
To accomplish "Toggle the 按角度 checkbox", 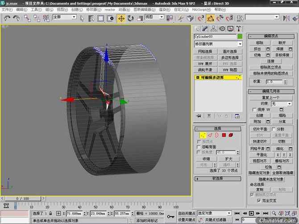I will click(199, 152).
